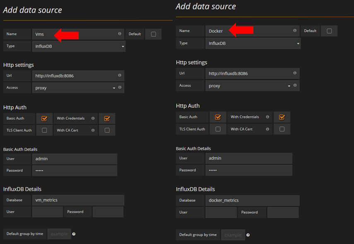The image size is (354, 244).
Task: Click InfluxDB Password field in Vms form
Action: (108, 212)
